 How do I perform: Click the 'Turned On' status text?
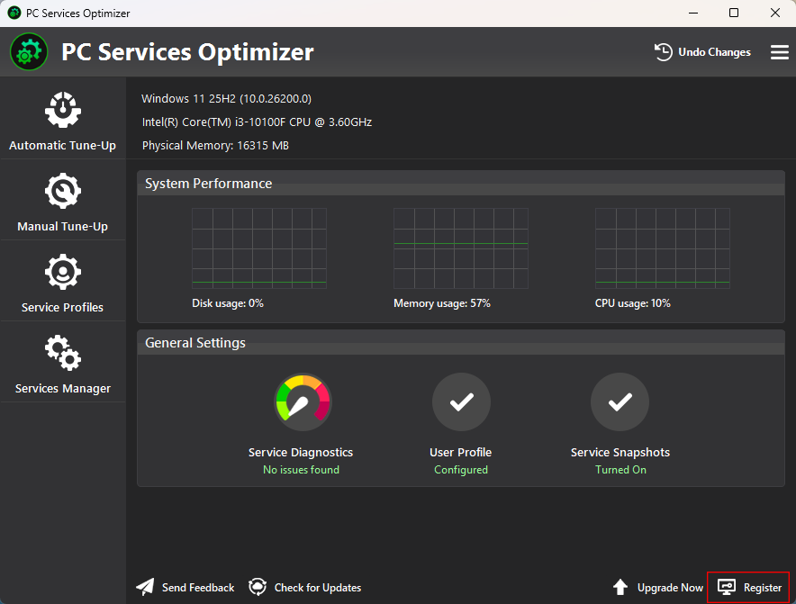pos(620,470)
